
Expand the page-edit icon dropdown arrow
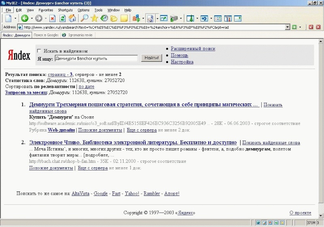(157, 19)
